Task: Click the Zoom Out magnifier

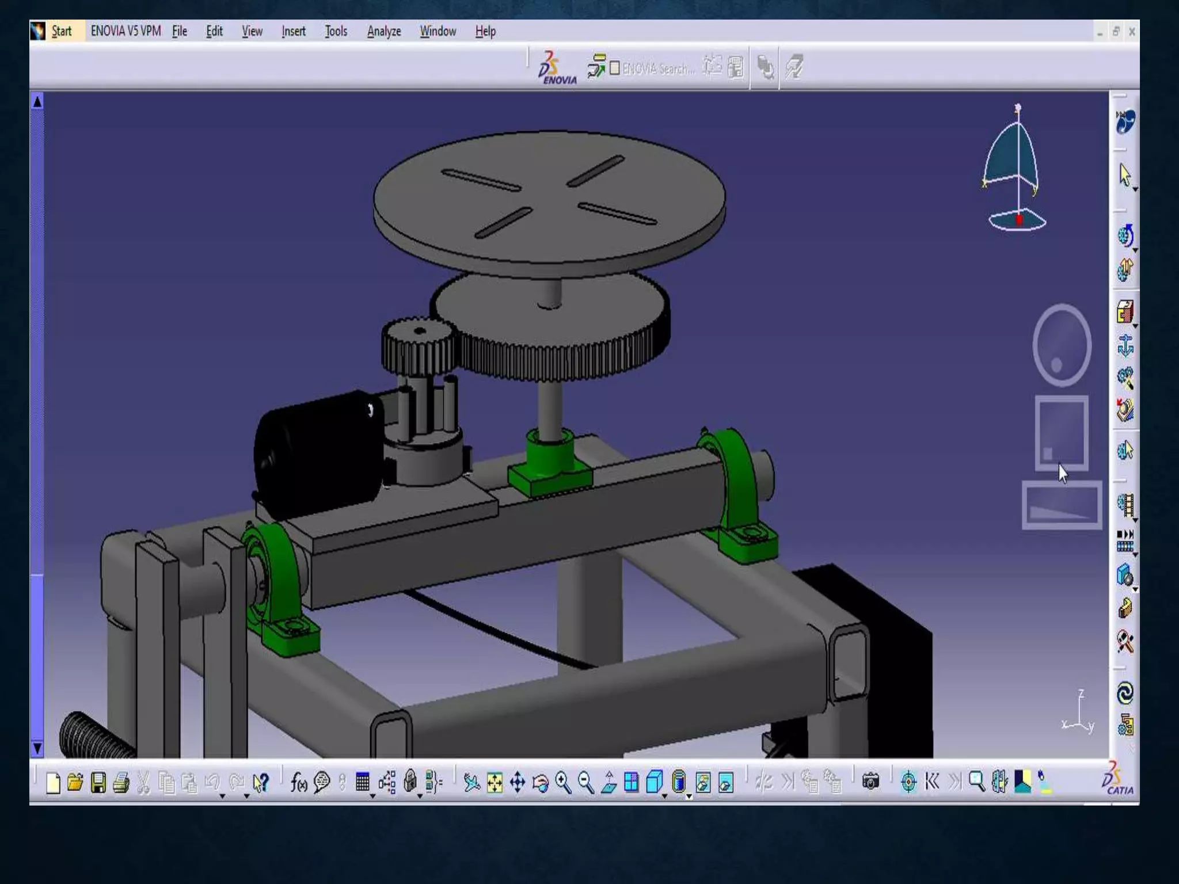Action: [585, 783]
